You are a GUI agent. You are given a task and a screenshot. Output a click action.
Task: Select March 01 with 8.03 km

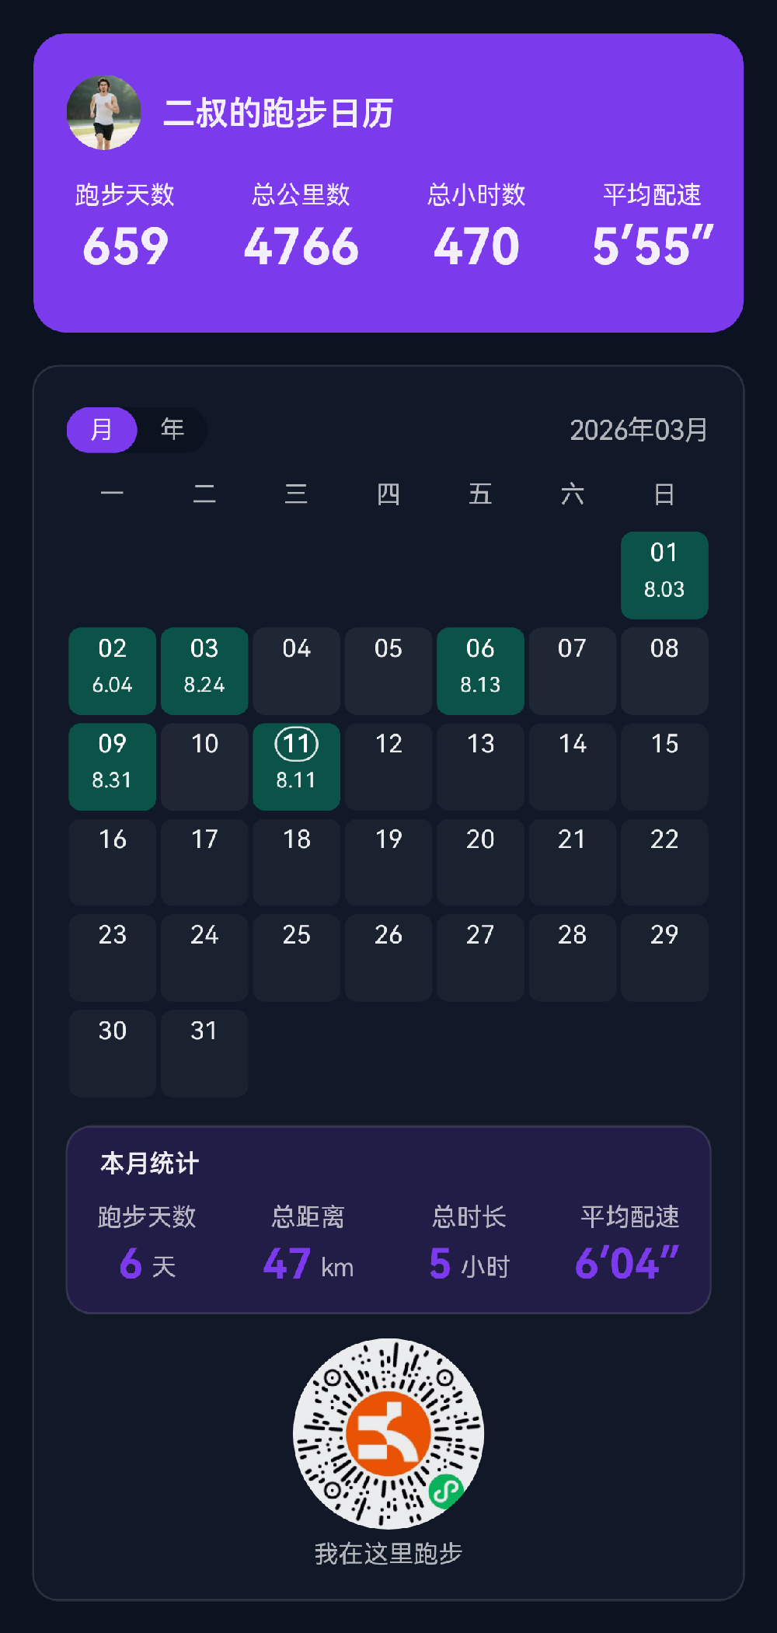[664, 575]
